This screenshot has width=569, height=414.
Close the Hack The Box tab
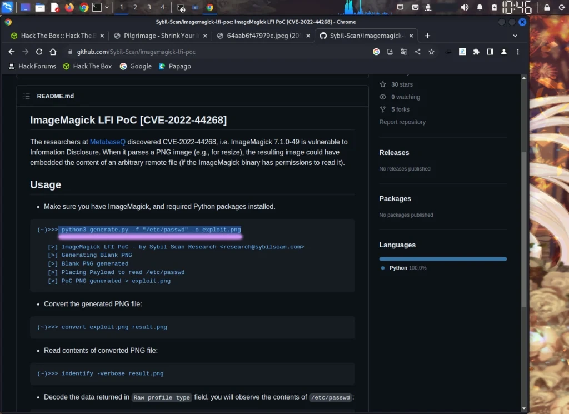[x=102, y=36]
